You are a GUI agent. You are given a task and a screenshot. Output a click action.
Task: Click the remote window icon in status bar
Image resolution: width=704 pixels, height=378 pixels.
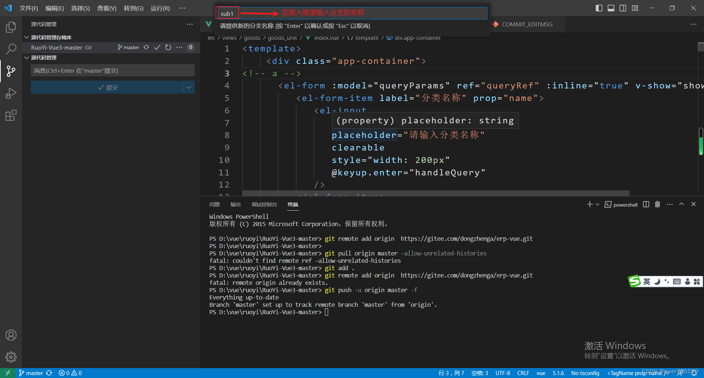8,373
